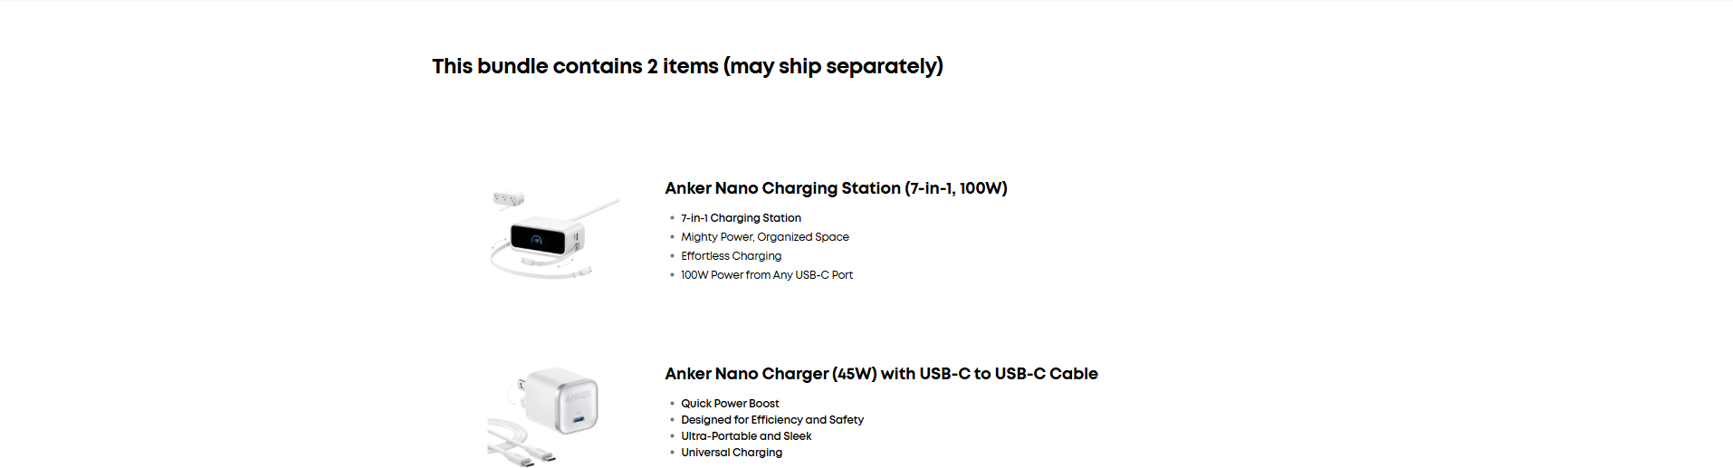Select the 'Designed for Efficiency and Safety' line

[771, 420]
